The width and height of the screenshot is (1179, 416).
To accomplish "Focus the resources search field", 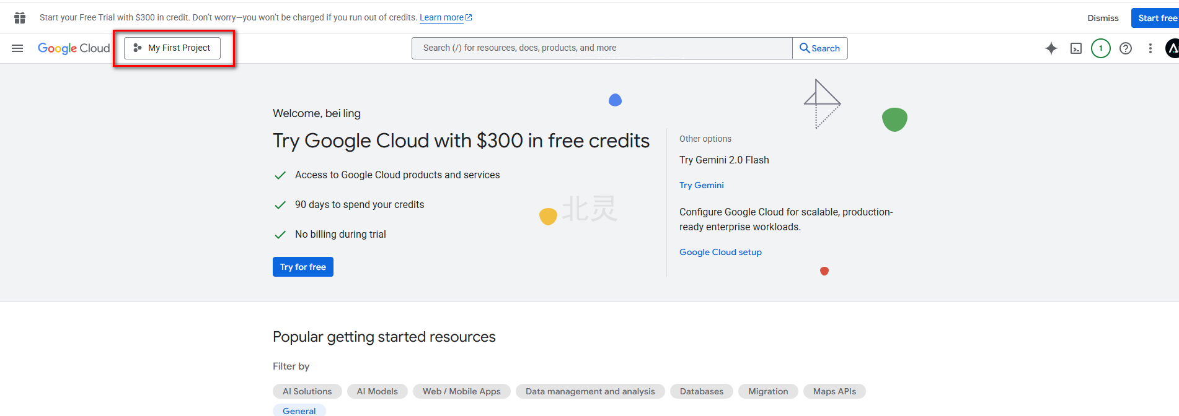I will (x=602, y=48).
